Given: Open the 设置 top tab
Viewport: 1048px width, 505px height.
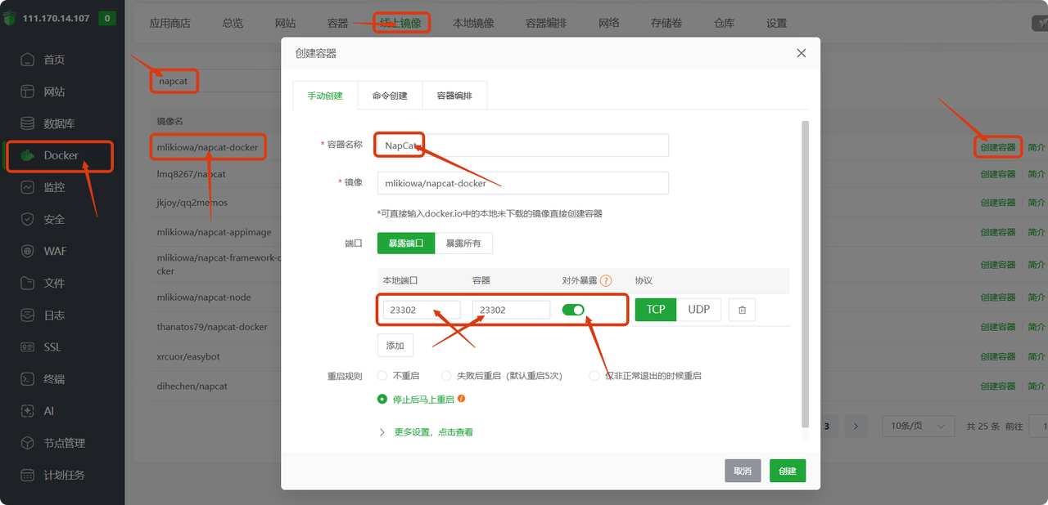Looking at the screenshot, I should click(777, 23).
